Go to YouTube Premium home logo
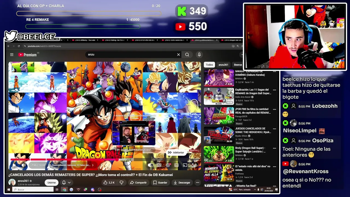This screenshot has width=350, height=197. [27, 55]
